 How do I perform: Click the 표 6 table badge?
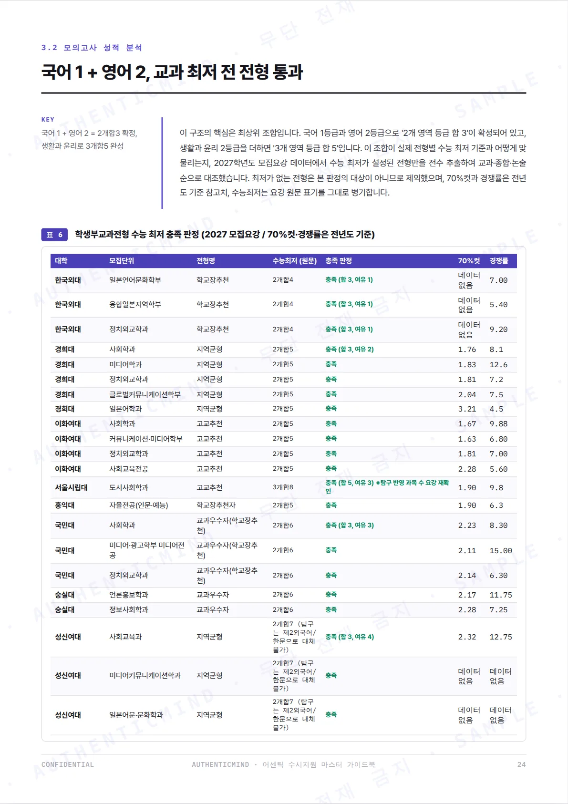pos(54,235)
